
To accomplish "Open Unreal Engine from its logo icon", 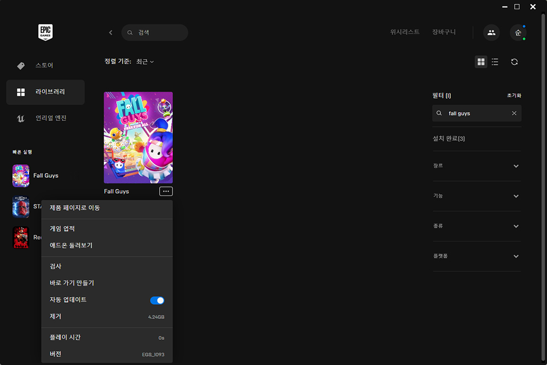I will (21, 118).
